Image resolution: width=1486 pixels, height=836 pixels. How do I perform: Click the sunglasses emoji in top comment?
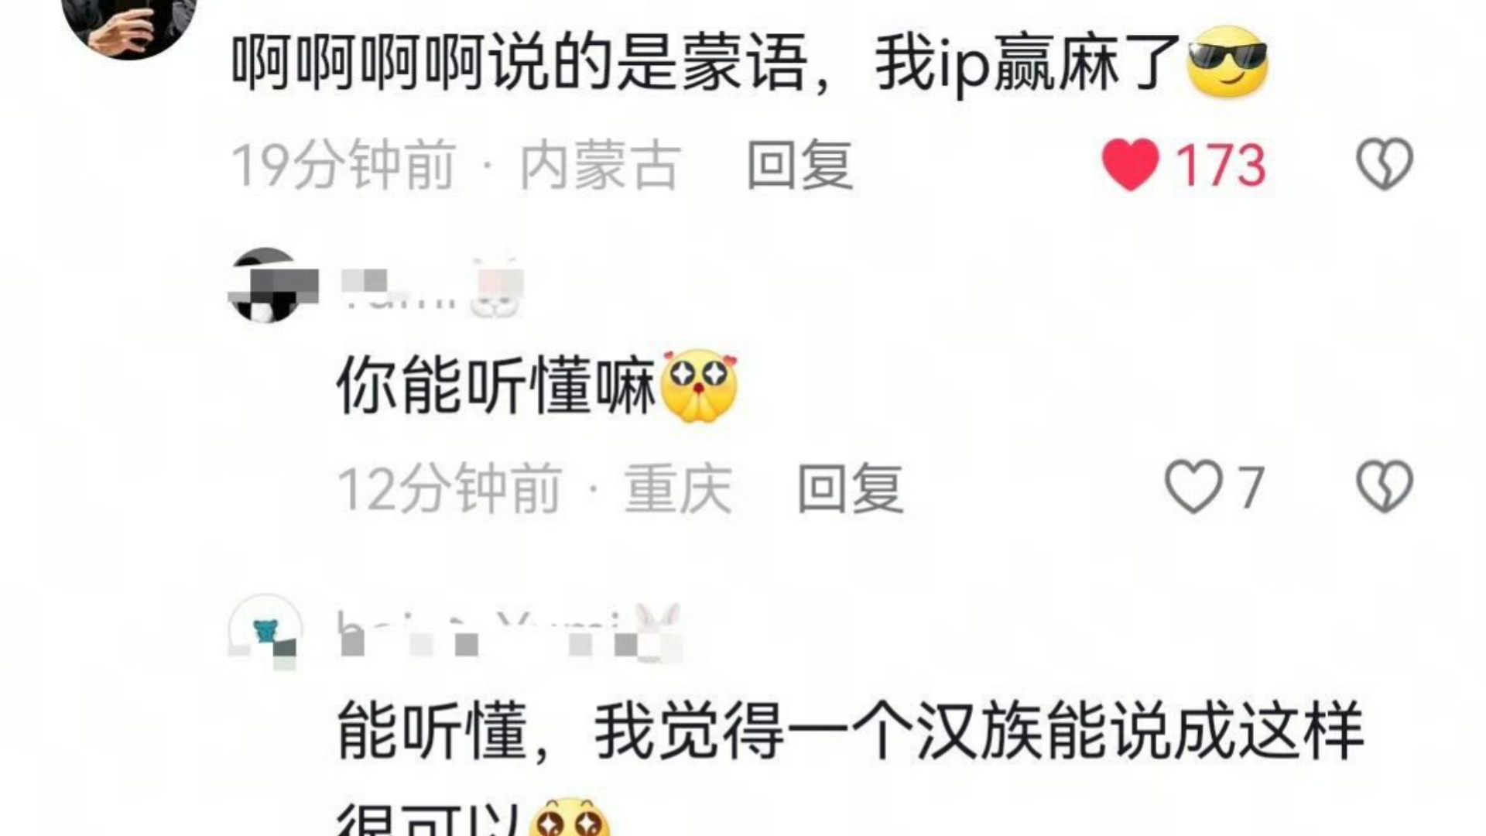tap(1227, 62)
